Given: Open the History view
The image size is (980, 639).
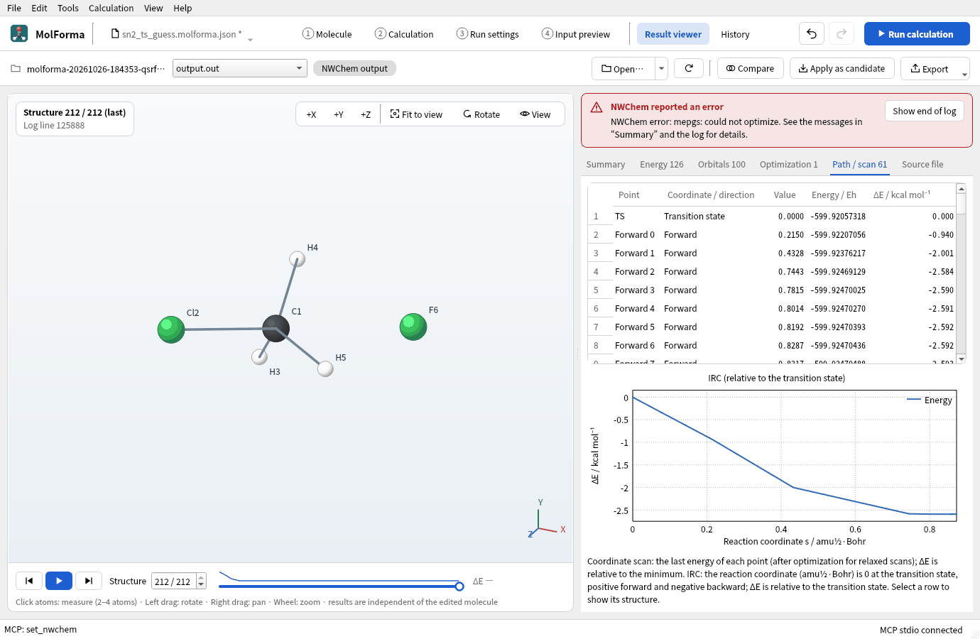Looking at the screenshot, I should [x=735, y=34].
